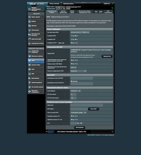Open the Мережа sidebar icon below AiMesh
This screenshot has width=141, height=155.
point(29,26)
